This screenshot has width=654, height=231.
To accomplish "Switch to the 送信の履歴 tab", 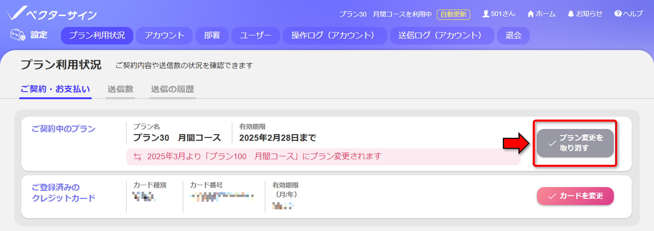I will pyautogui.click(x=172, y=89).
